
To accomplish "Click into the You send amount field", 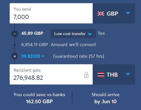I will [x=51, y=13].
